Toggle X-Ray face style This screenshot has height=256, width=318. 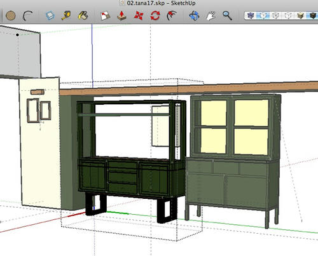click(x=251, y=16)
